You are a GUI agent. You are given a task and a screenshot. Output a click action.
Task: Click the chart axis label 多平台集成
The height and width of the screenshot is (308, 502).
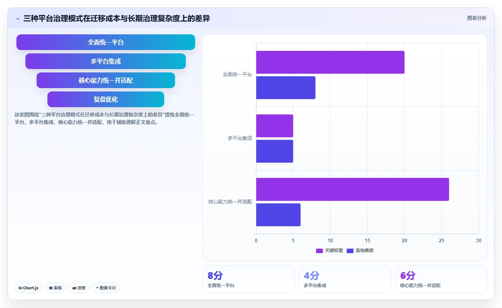coord(240,138)
